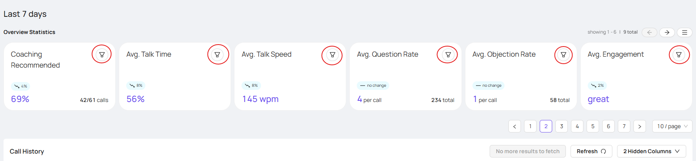Open the Coaching Recommended 69% value
The height and width of the screenshot is (161, 696).
(x=20, y=99)
